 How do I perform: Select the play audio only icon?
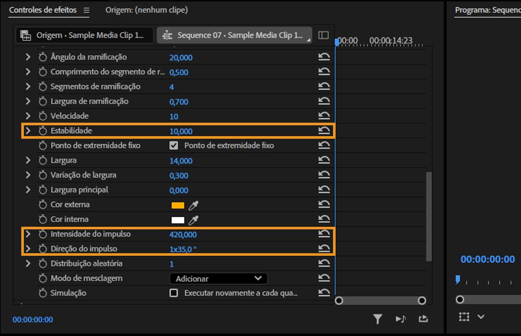point(401,319)
